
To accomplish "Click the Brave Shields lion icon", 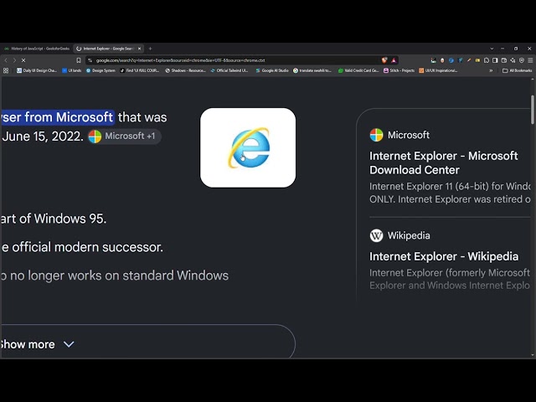I will coord(384,60).
